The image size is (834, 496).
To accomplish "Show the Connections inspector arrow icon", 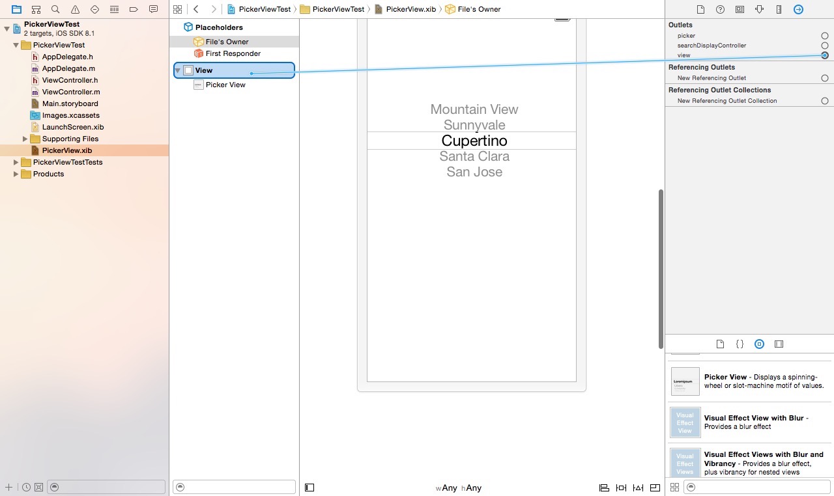I will pyautogui.click(x=798, y=9).
